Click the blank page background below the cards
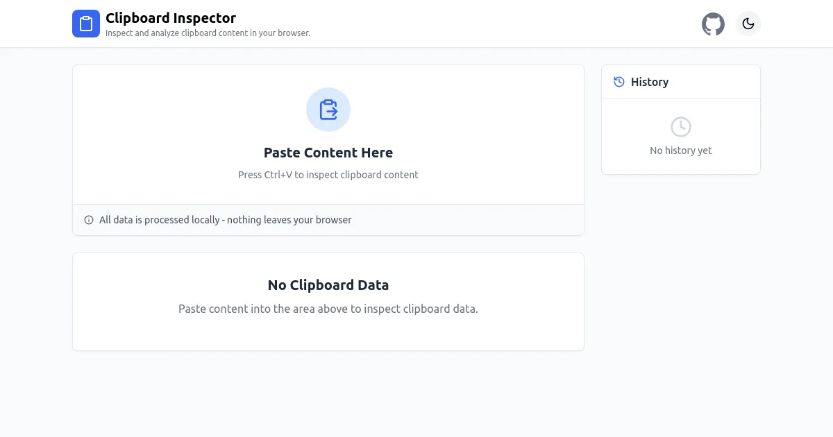The image size is (833, 437). 416,395
